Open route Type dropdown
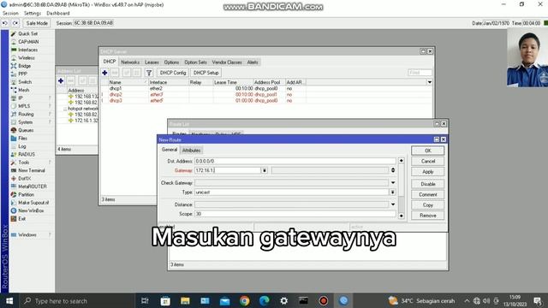This screenshot has width=548, height=308. click(x=393, y=192)
